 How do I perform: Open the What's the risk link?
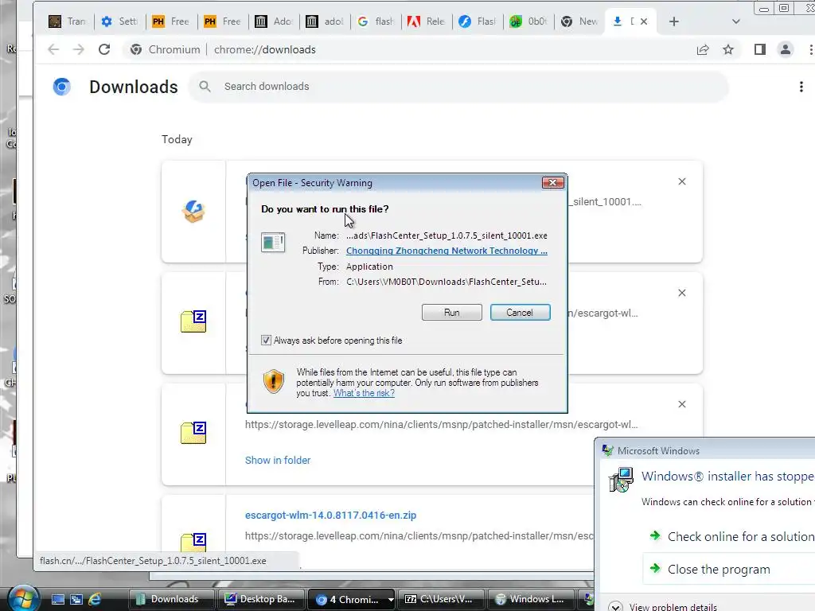(x=364, y=393)
